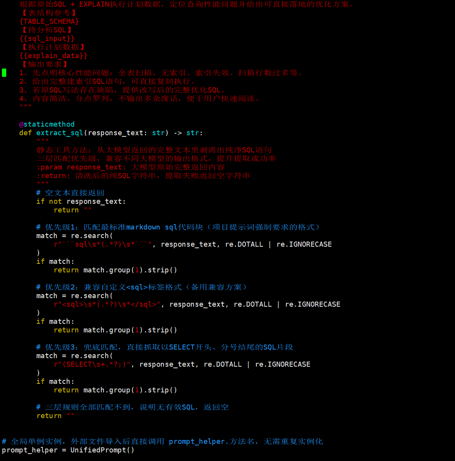
Task: Click requirement line 2 about 完整建索引SQL语句
Action: tap(107, 81)
